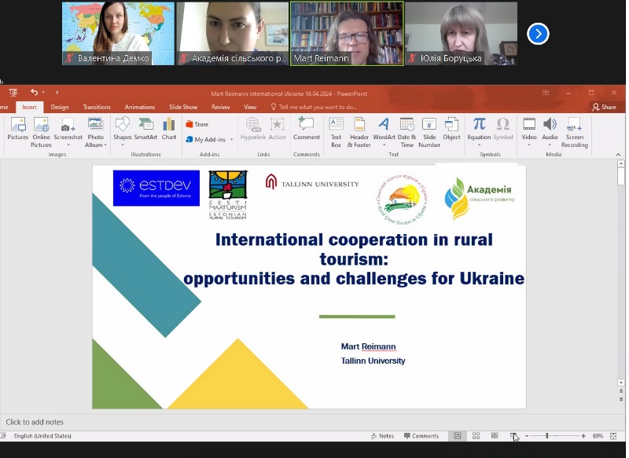Screen dimensions: 629x458
Task: Click the Equation pi icon
Action: pyautogui.click(x=479, y=129)
